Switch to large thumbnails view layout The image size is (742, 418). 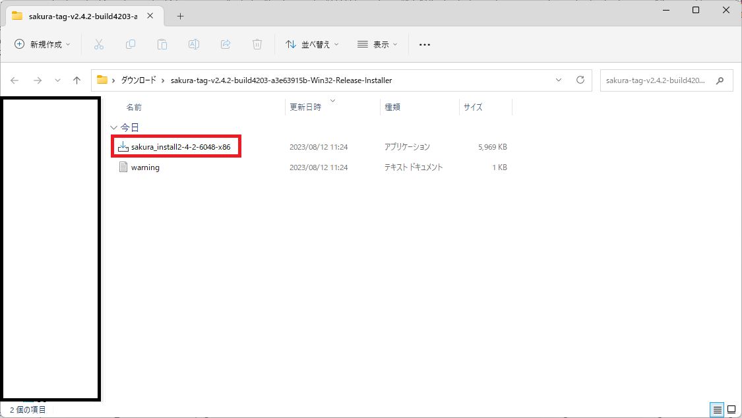pos(731,409)
